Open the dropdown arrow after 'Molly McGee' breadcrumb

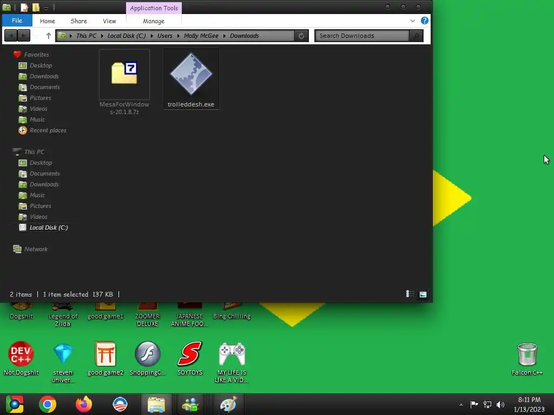[224, 36]
